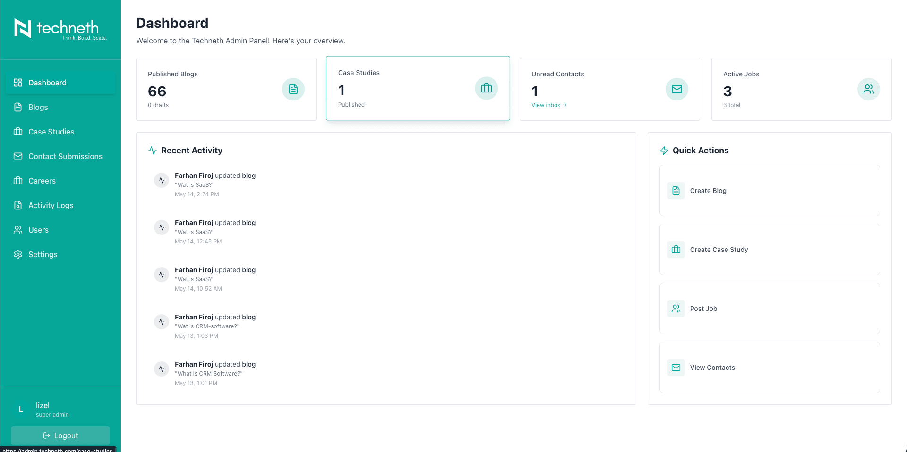This screenshot has height=452, width=907.
Task: Click the Post Job people icon
Action: coord(676,309)
